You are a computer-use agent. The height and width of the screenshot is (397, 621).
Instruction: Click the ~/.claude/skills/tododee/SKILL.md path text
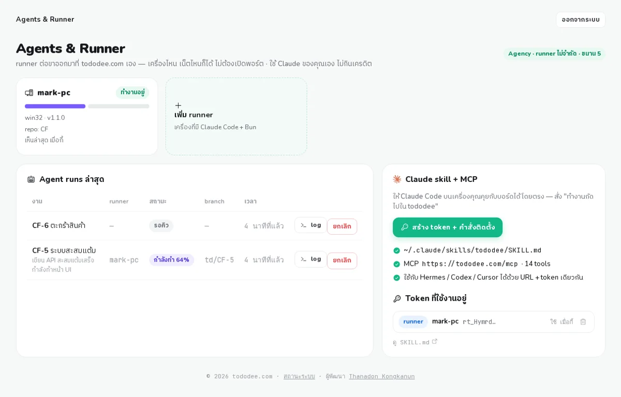pos(472,250)
